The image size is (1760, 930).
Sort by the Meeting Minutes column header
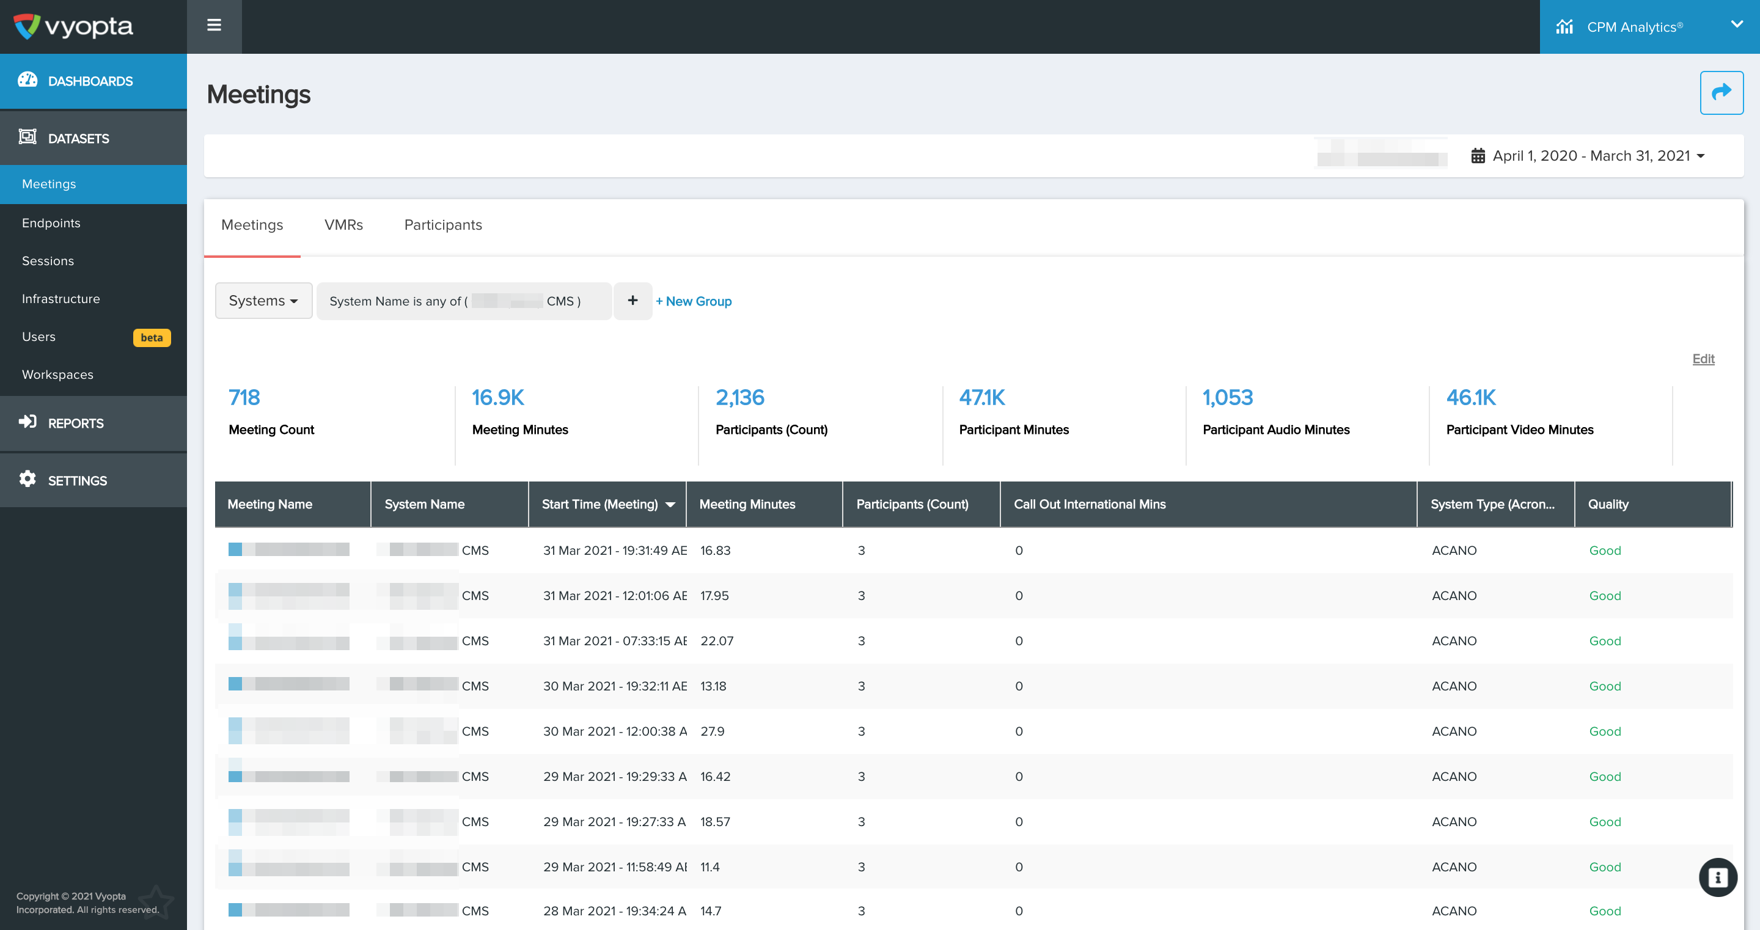764,504
